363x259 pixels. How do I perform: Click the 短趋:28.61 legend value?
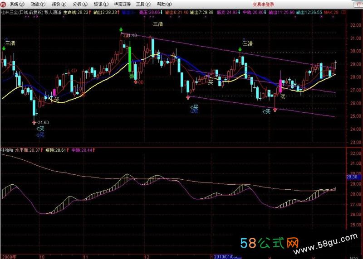click(x=55, y=150)
